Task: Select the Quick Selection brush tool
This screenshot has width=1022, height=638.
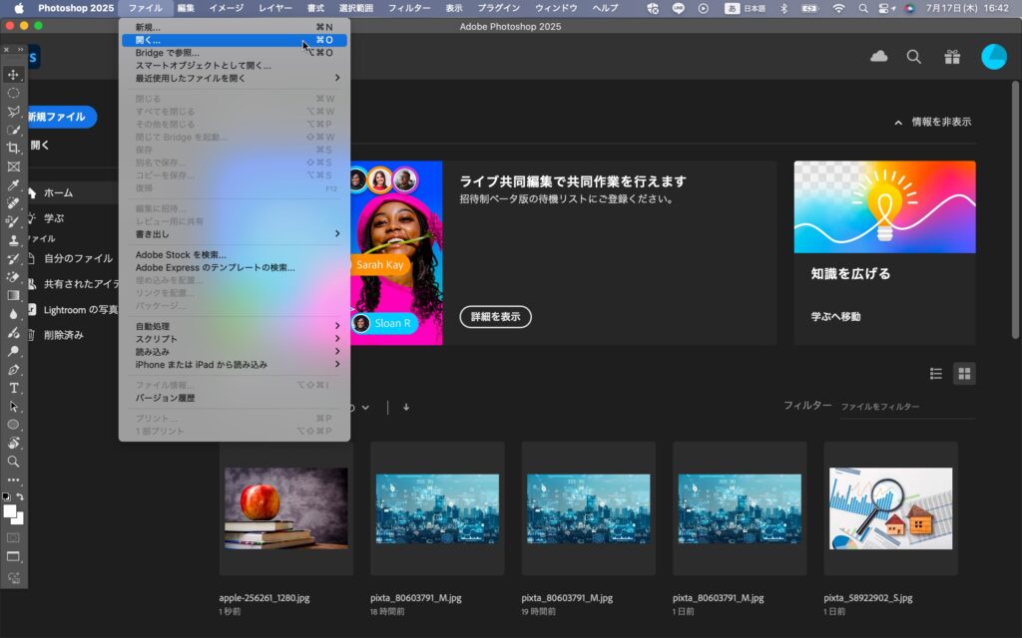Action: pos(13,130)
